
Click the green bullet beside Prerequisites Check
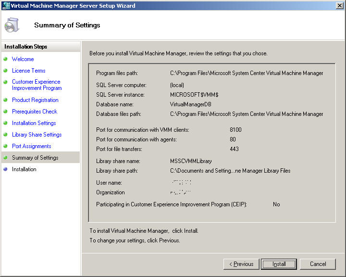[5, 112]
